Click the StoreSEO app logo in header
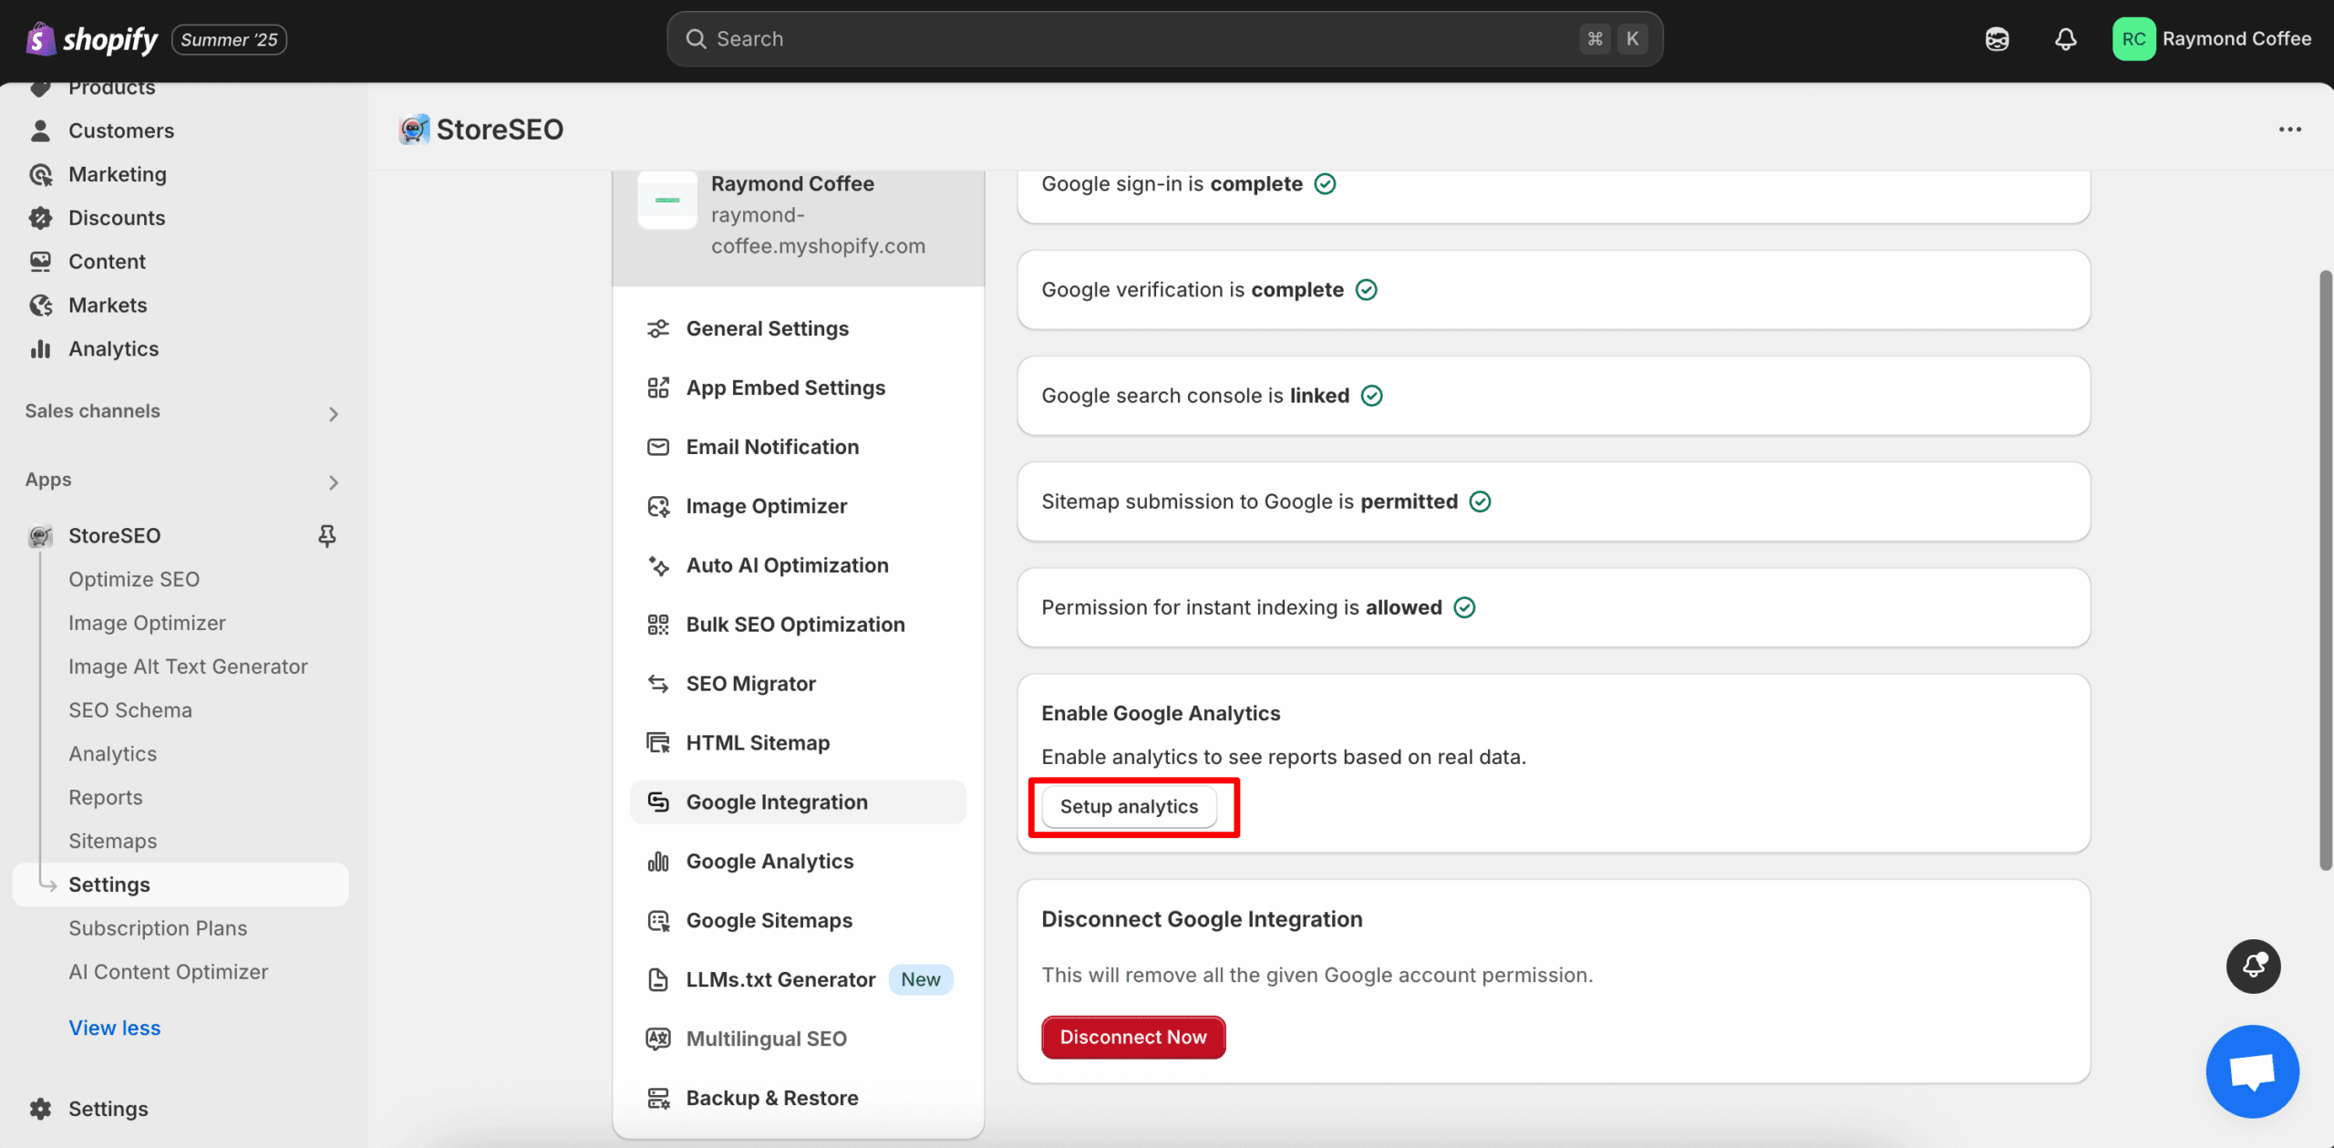 414,129
